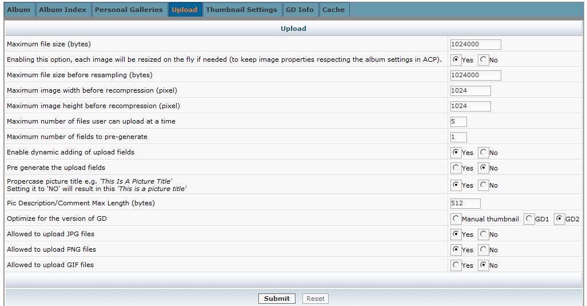Click the Submit button
This screenshot has height=306, width=587.
pyautogui.click(x=277, y=299)
